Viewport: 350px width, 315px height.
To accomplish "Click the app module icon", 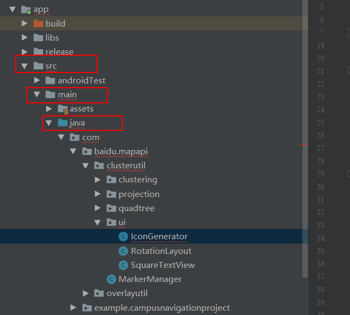I will 26,10.
